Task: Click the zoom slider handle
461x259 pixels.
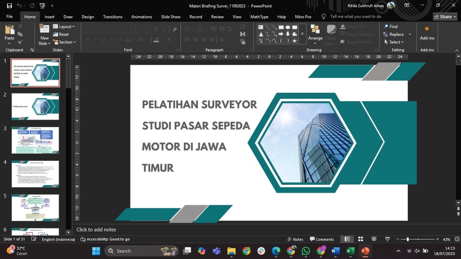Action: [x=408, y=239]
